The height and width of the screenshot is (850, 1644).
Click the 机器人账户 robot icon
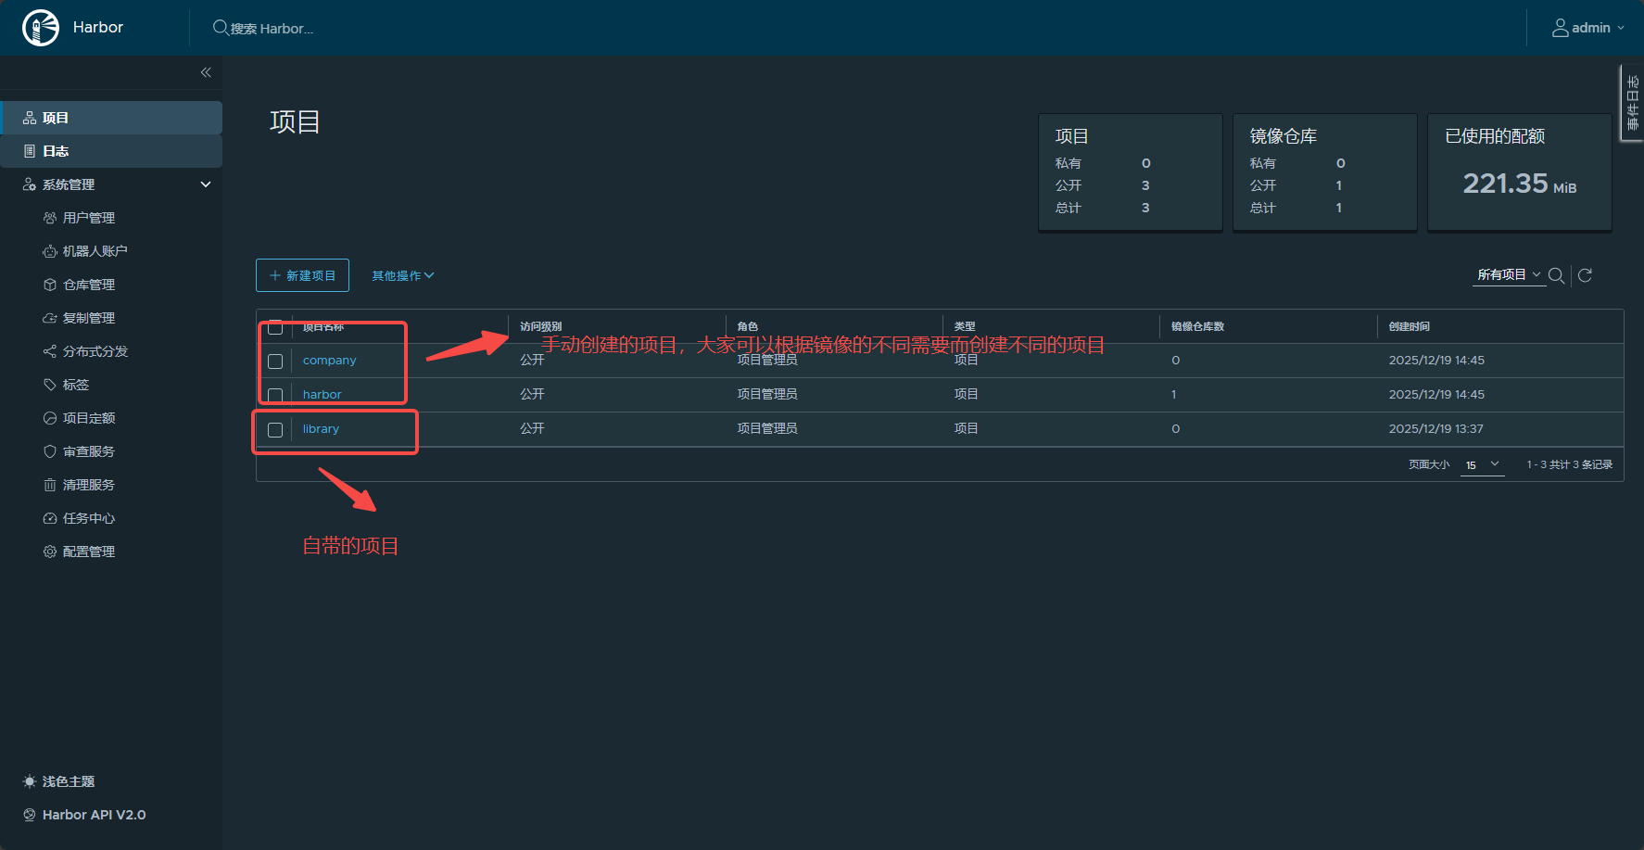50,251
